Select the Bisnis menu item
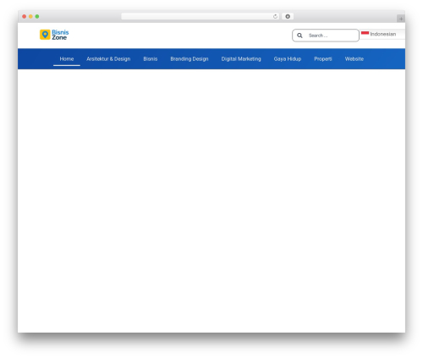 (x=151, y=59)
